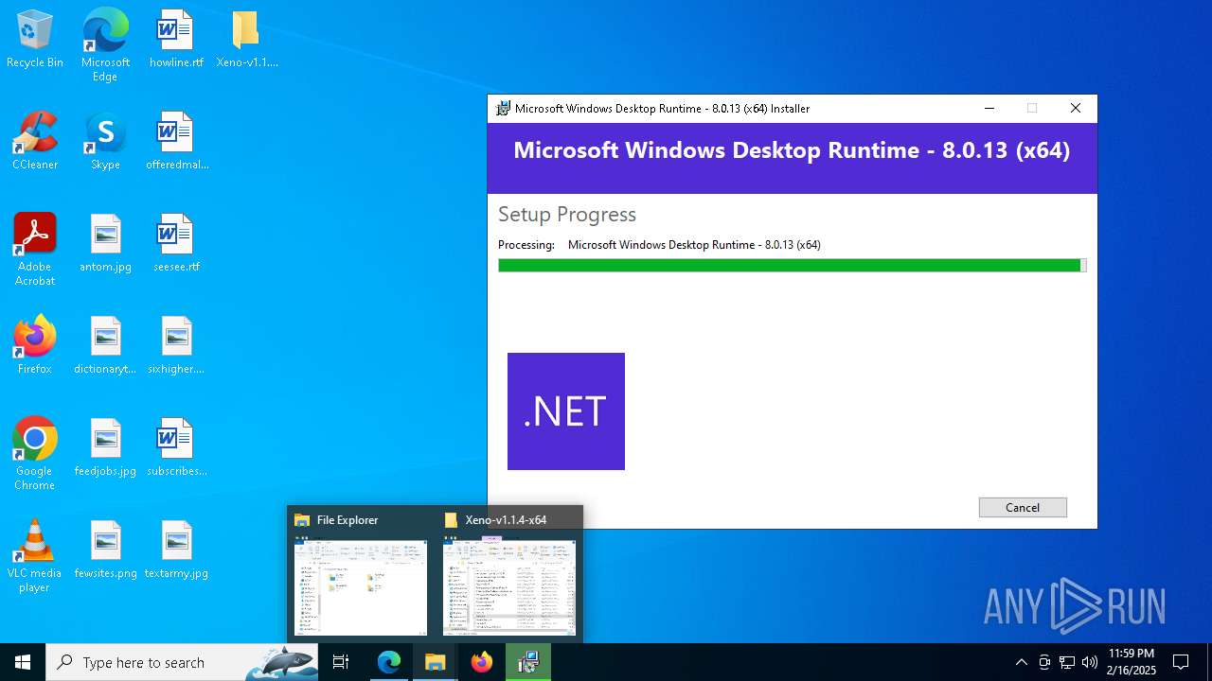Select the sixhigher image file
The image size is (1212, 681).
[176, 346]
